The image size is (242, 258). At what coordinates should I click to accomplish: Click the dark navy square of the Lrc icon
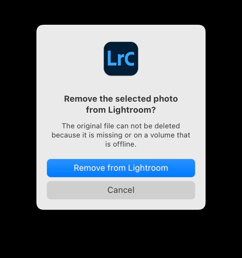[121, 59]
